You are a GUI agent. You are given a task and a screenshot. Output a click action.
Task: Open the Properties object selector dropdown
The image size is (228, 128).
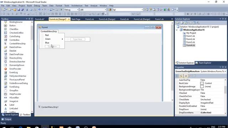pyautogui.click(x=226, y=71)
